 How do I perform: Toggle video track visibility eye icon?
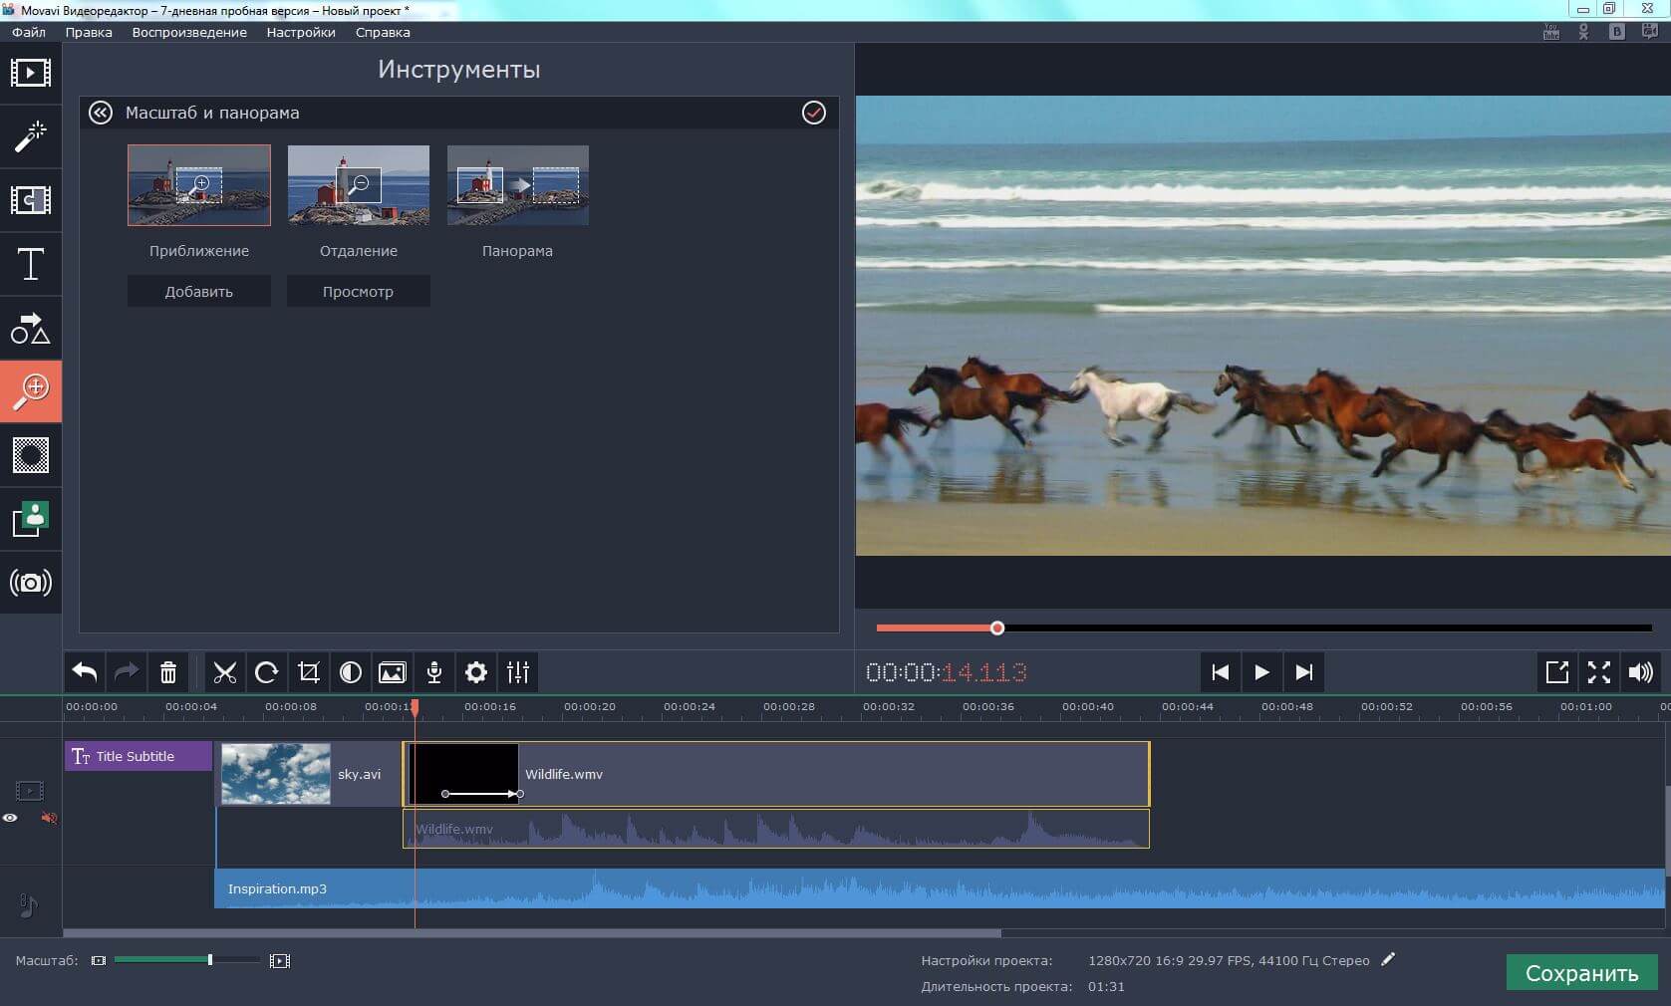tap(10, 818)
